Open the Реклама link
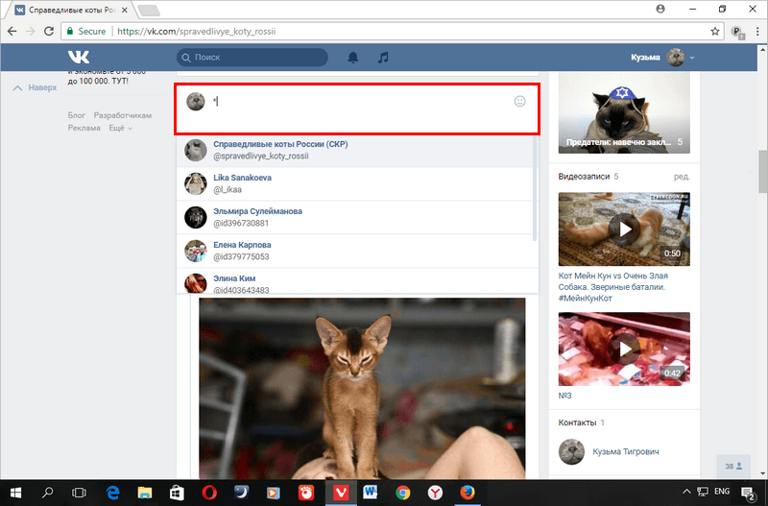The width and height of the screenshot is (768, 506). (x=84, y=128)
